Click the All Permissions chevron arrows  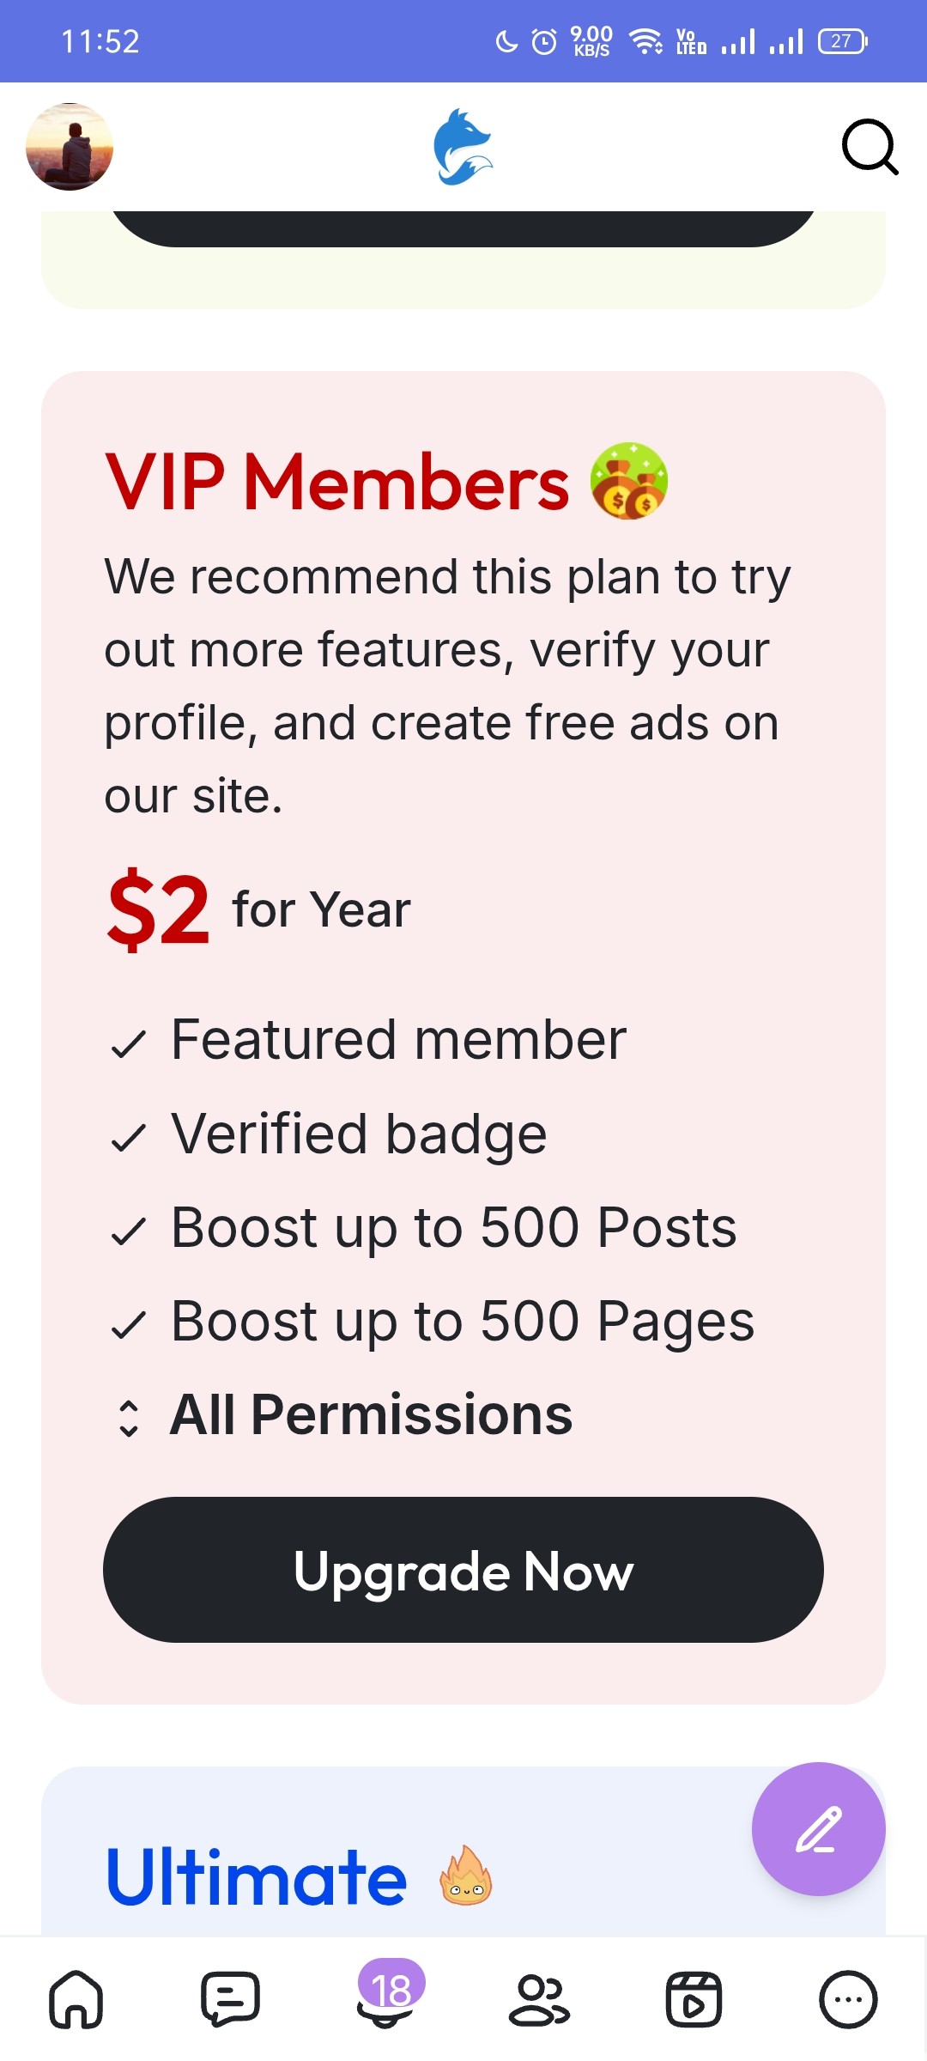(129, 1418)
